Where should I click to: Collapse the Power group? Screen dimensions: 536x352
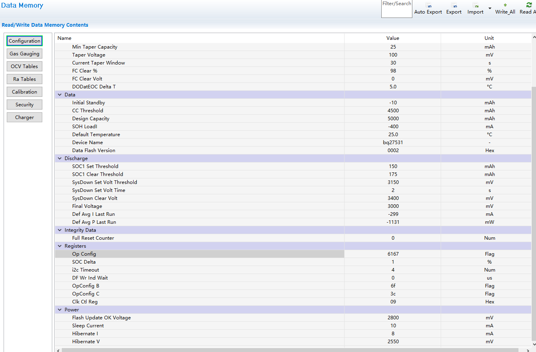pyautogui.click(x=60, y=310)
